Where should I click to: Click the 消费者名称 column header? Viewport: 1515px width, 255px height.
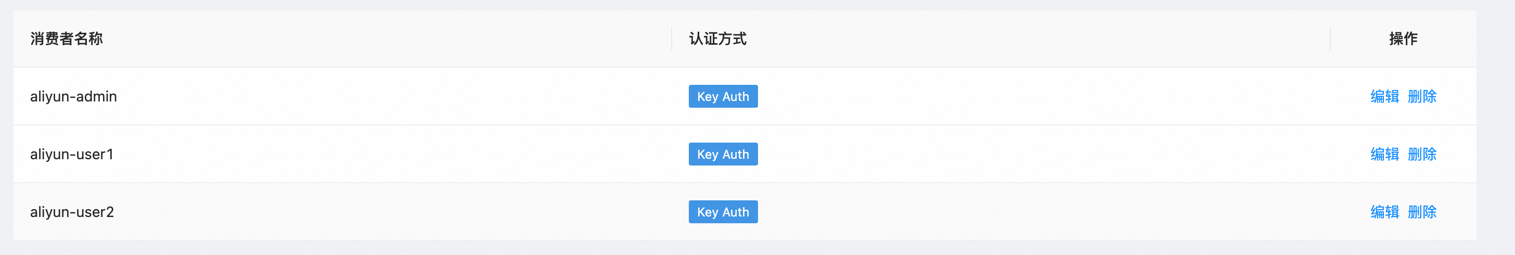click(67, 39)
